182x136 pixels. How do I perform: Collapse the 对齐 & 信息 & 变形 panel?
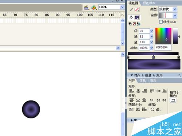(x=132, y=75)
